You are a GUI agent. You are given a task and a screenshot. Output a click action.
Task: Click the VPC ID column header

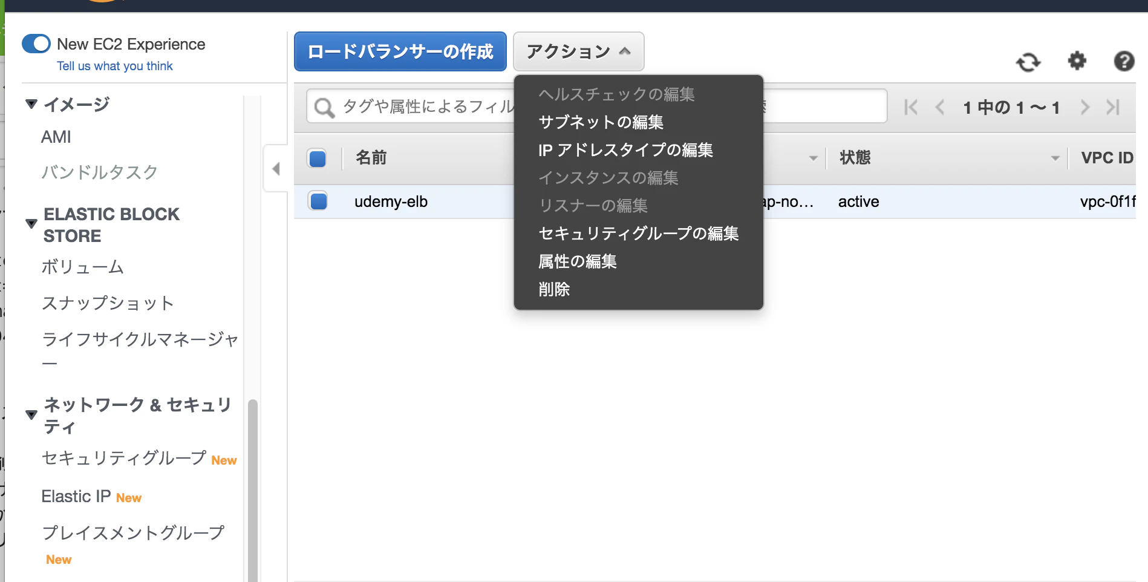[x=1107, y=159]
